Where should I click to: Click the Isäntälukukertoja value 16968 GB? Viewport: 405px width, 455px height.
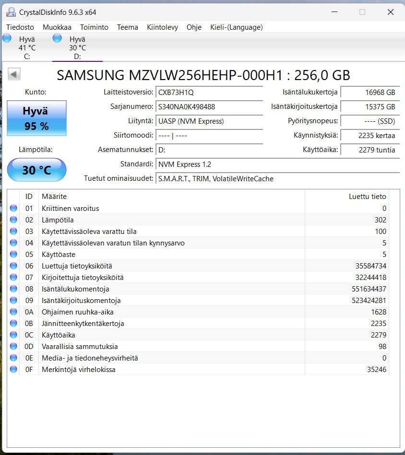click(x=370, y=92)
